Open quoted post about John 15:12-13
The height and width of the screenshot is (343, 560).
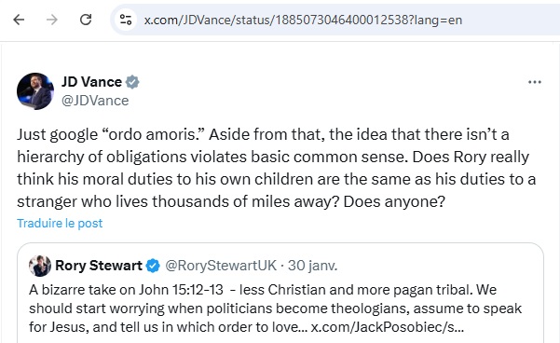click(x=280, y=293)
